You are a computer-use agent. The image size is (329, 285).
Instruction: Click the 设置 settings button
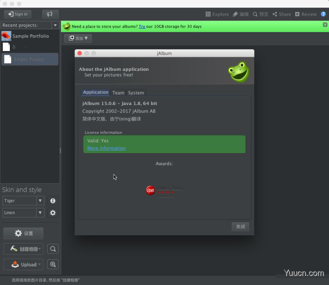click(x=23, y=233)
